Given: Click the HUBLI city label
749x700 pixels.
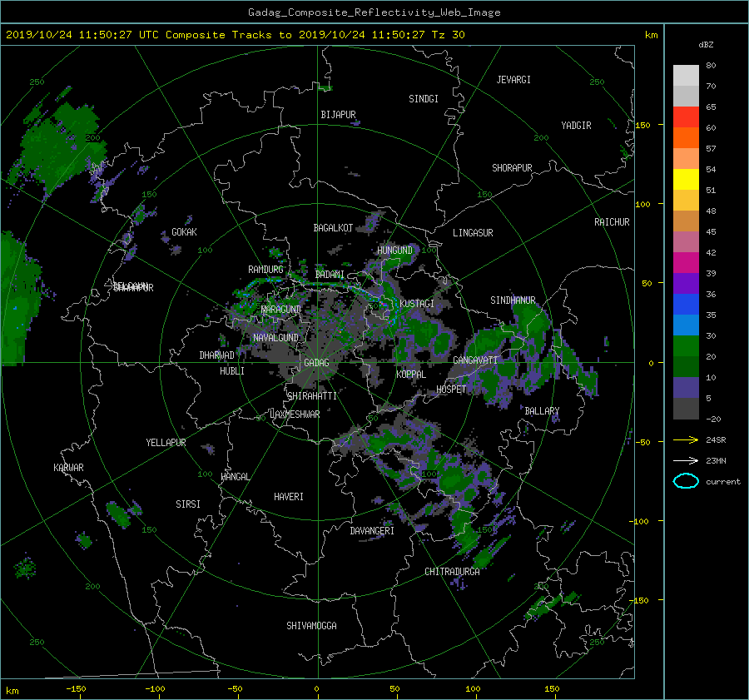Looking at the screenshot, I should tap(232, 370).
